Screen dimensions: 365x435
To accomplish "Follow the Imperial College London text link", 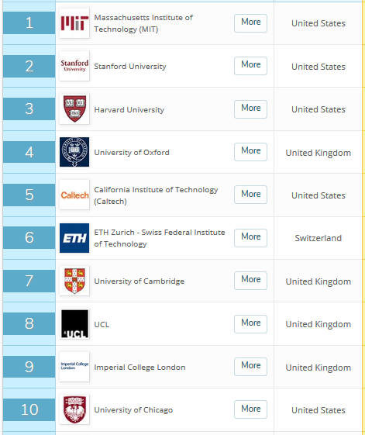I will 139,367.
